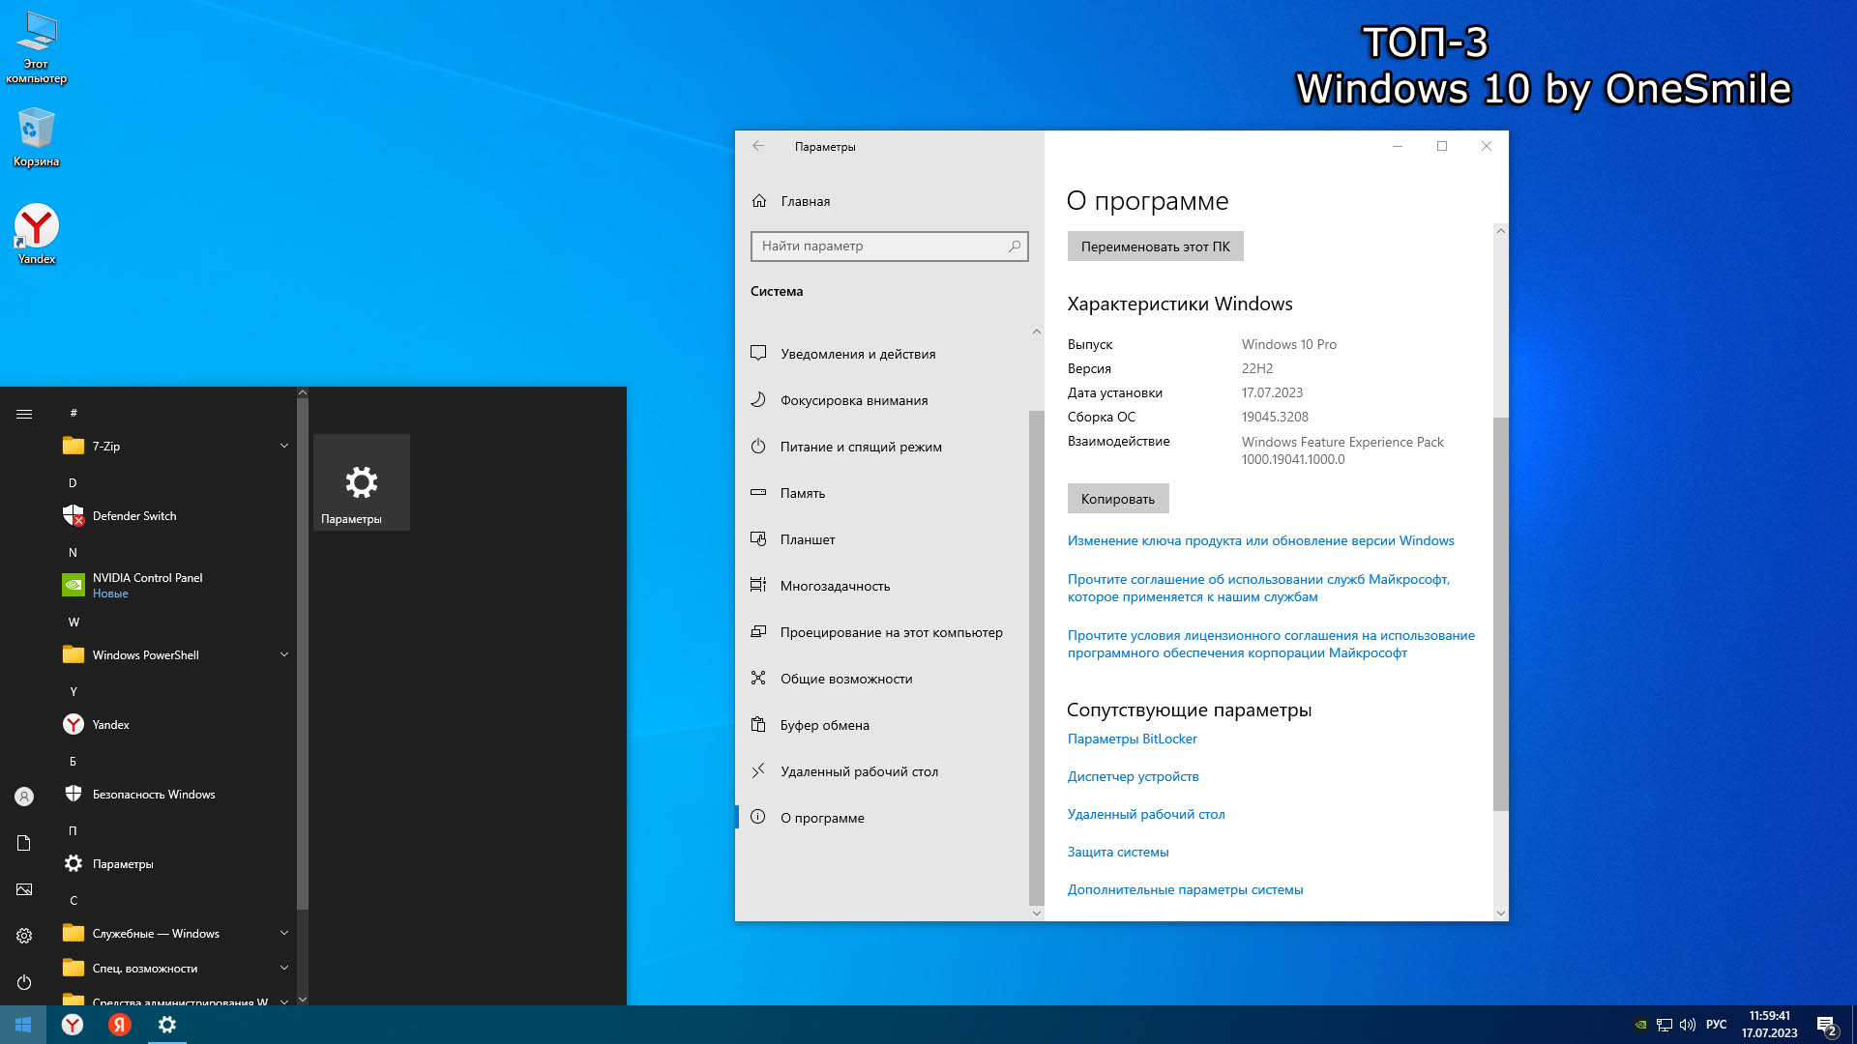Click the Параметры gear tile
The height and width of the screenshot is (1044, 1857).
coord(361,482)
